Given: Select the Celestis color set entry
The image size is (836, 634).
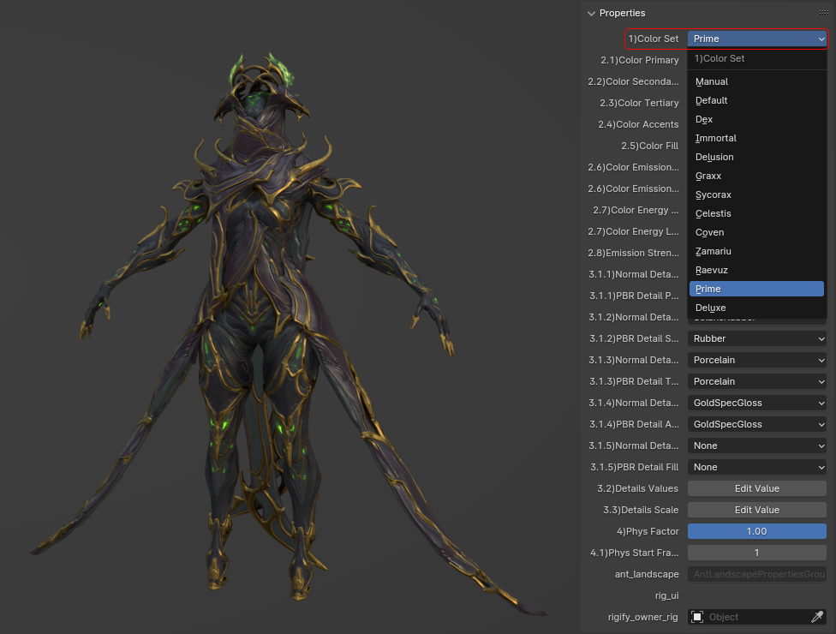Looking at the screenshot, I should tap(756, 213).
